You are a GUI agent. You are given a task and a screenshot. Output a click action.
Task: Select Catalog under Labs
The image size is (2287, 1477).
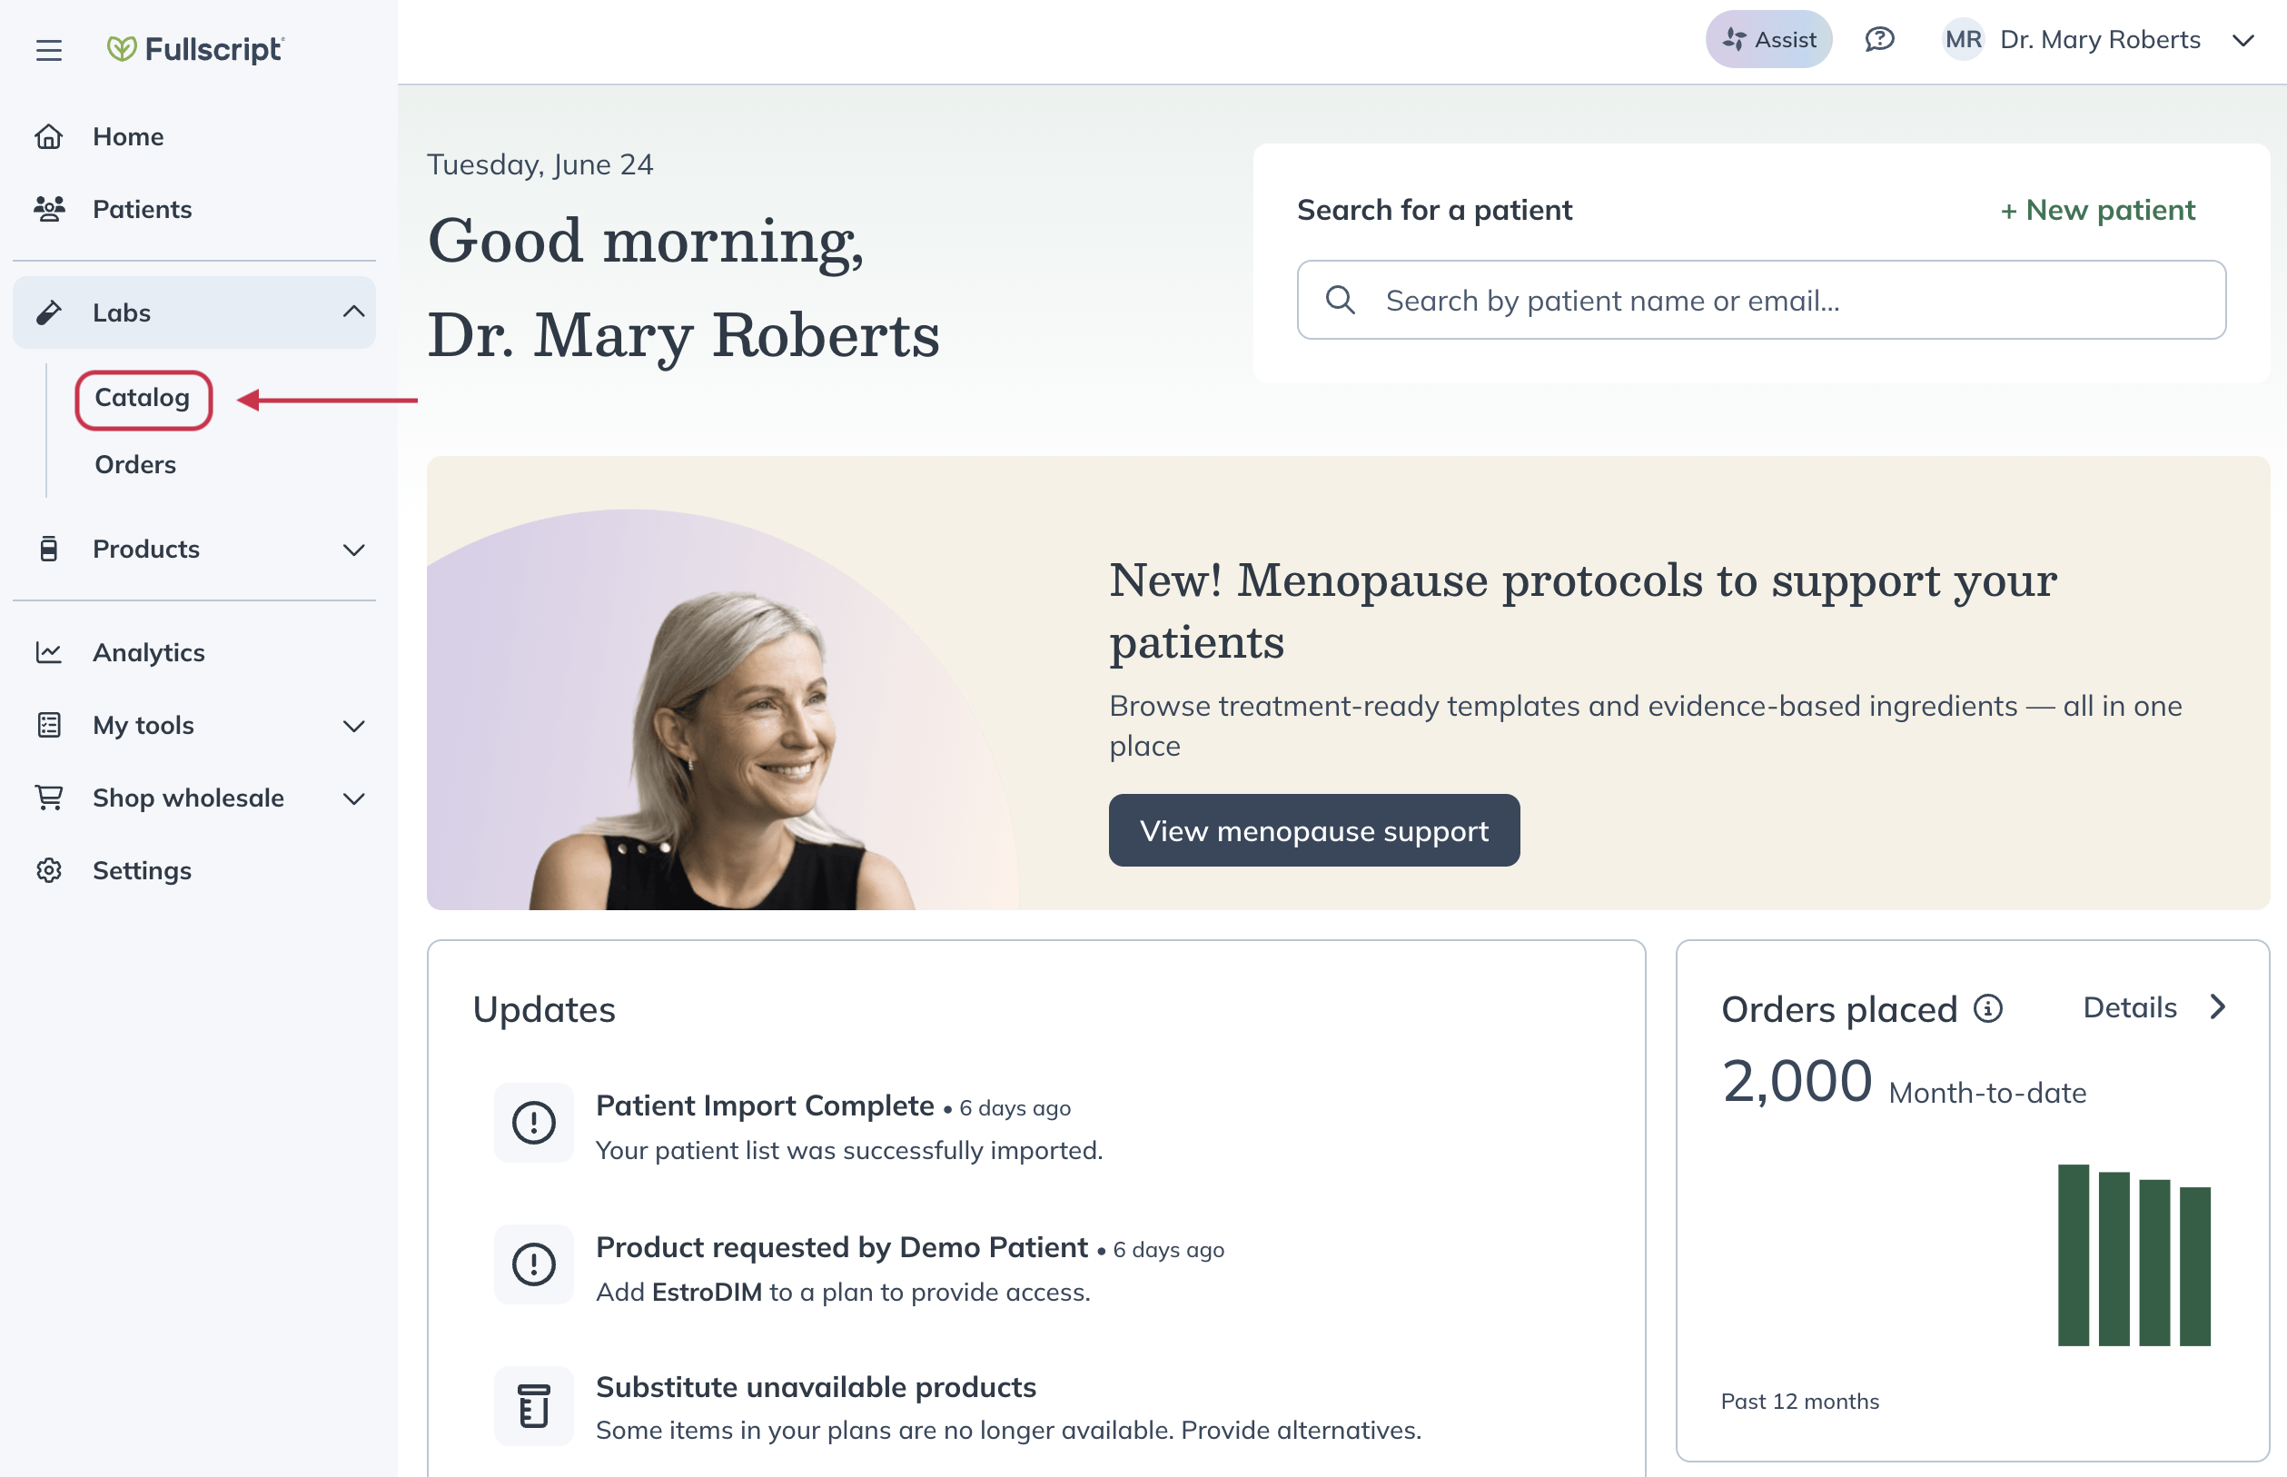tap(143, 398)
